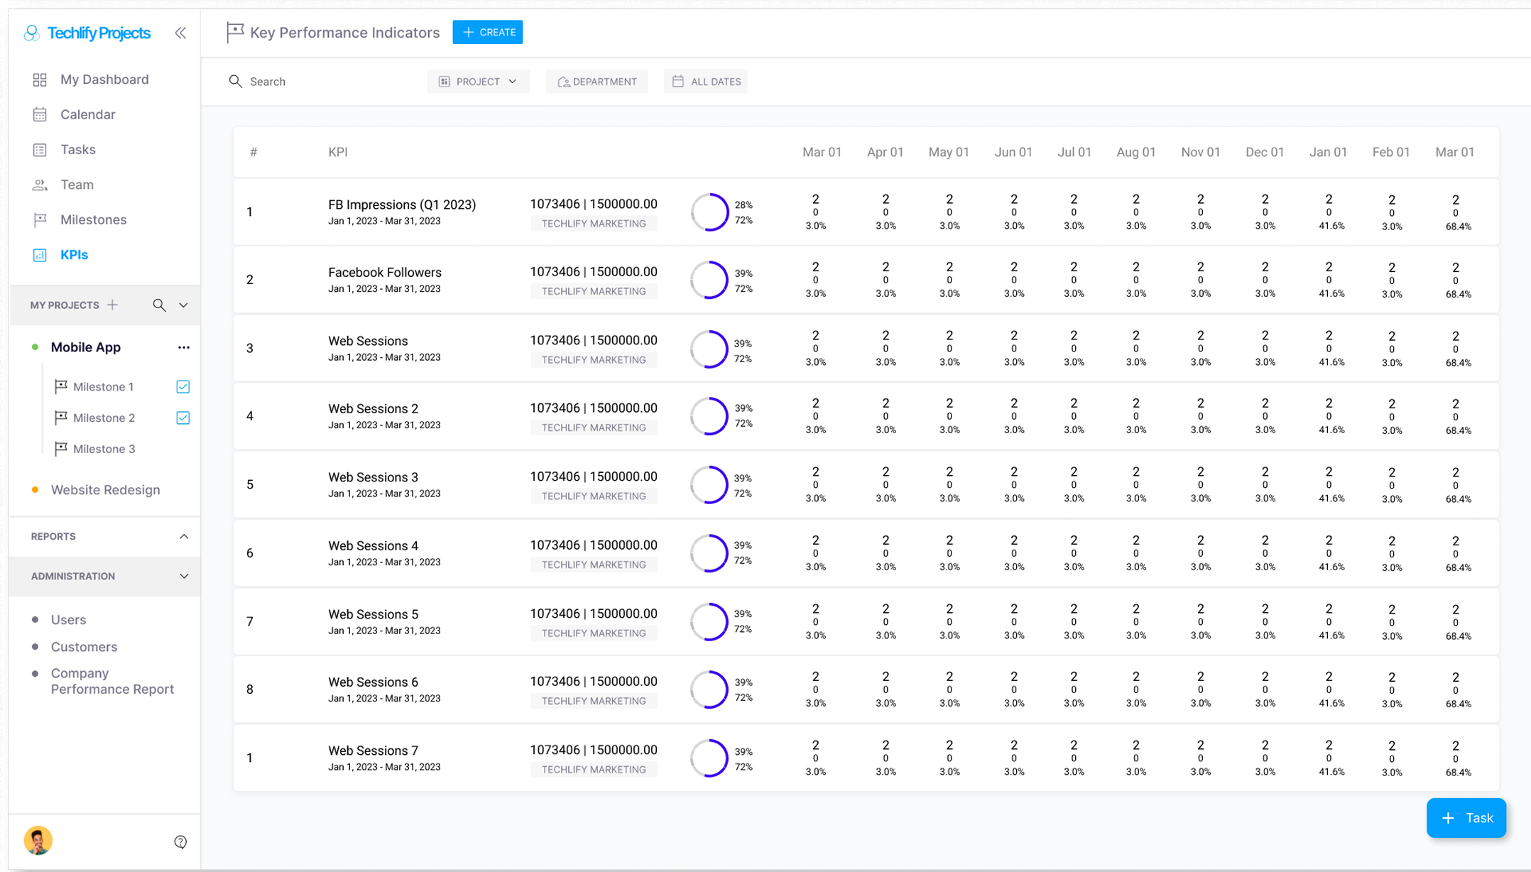This screenshot has width=1531, height=872.
Task: Click the search magnifier icon in toolbar
Action: [236, 82]
